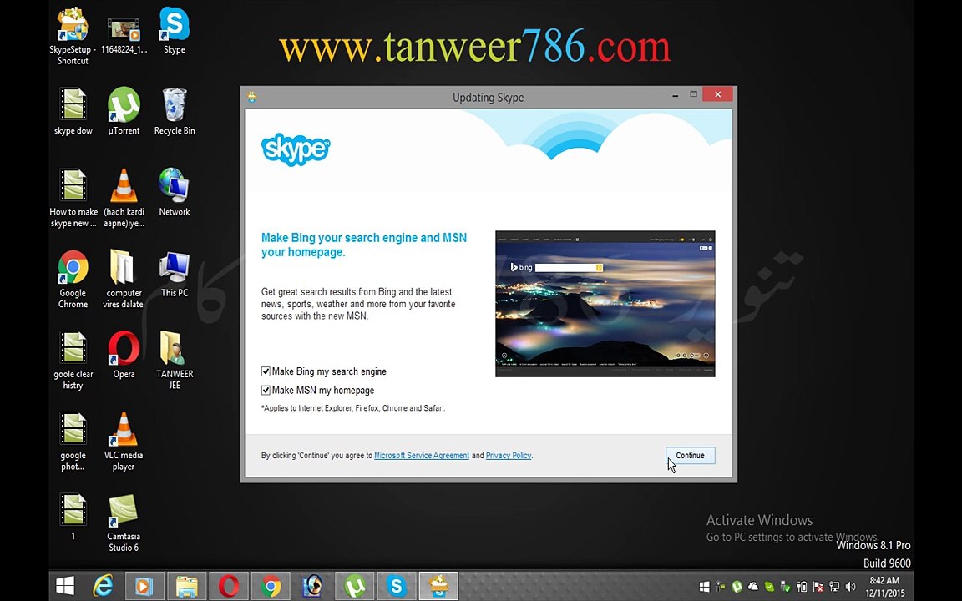Click the OneDrive cloud tray icon
962x601 pixels.
coord(753,587)
